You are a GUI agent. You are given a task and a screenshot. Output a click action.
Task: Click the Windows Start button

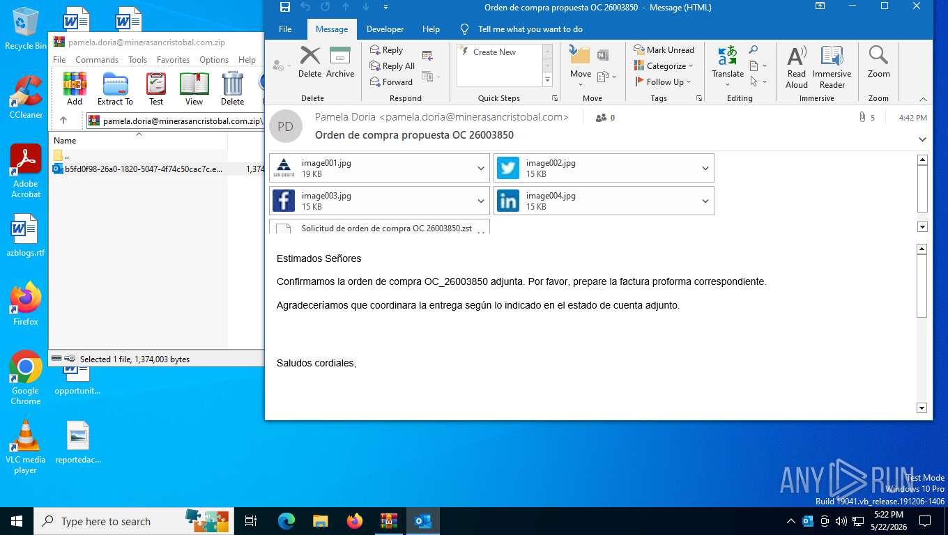click(17, 521)
